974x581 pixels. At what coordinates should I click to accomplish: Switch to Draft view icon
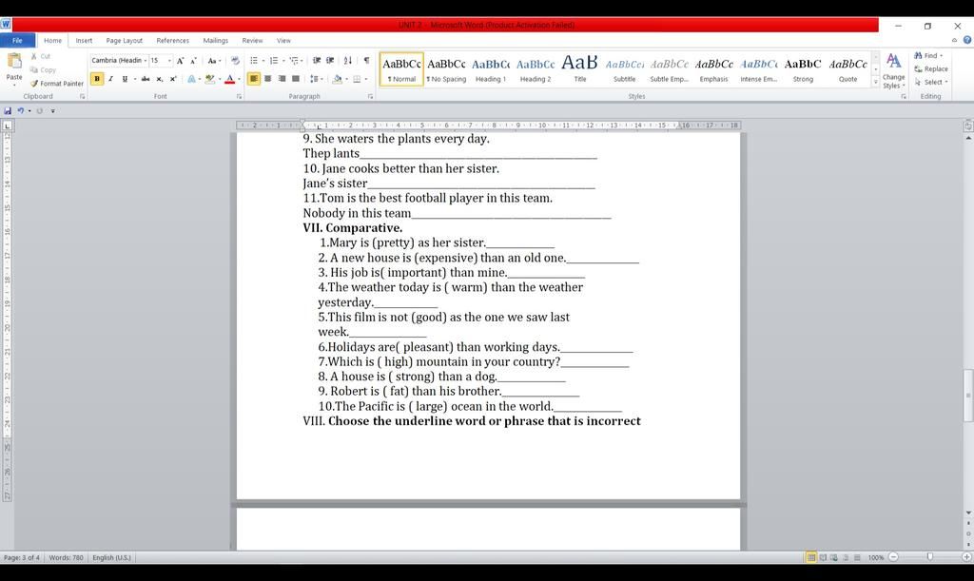(857, 557)
